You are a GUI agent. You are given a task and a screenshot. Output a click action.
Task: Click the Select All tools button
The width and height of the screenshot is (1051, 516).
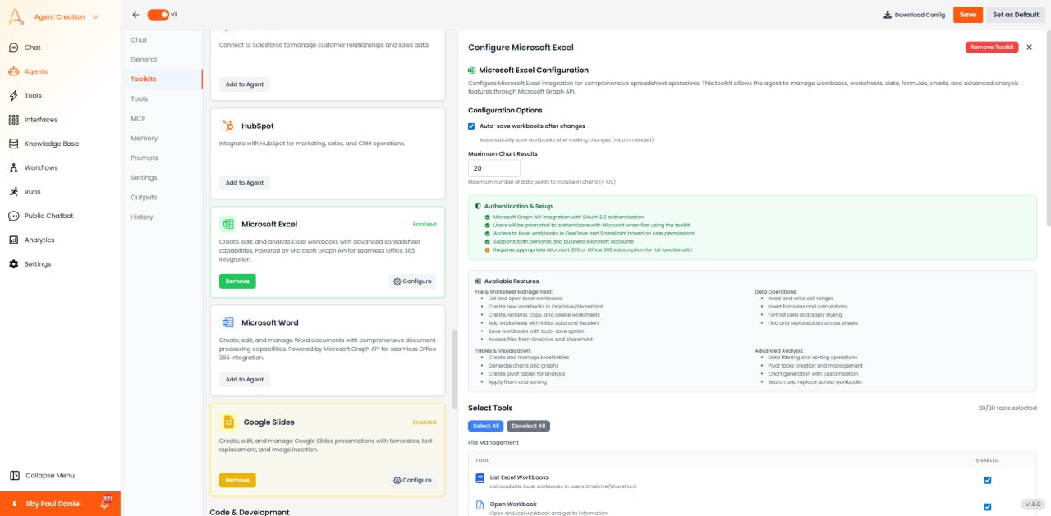pyautogui.click(x=485, y=426)
